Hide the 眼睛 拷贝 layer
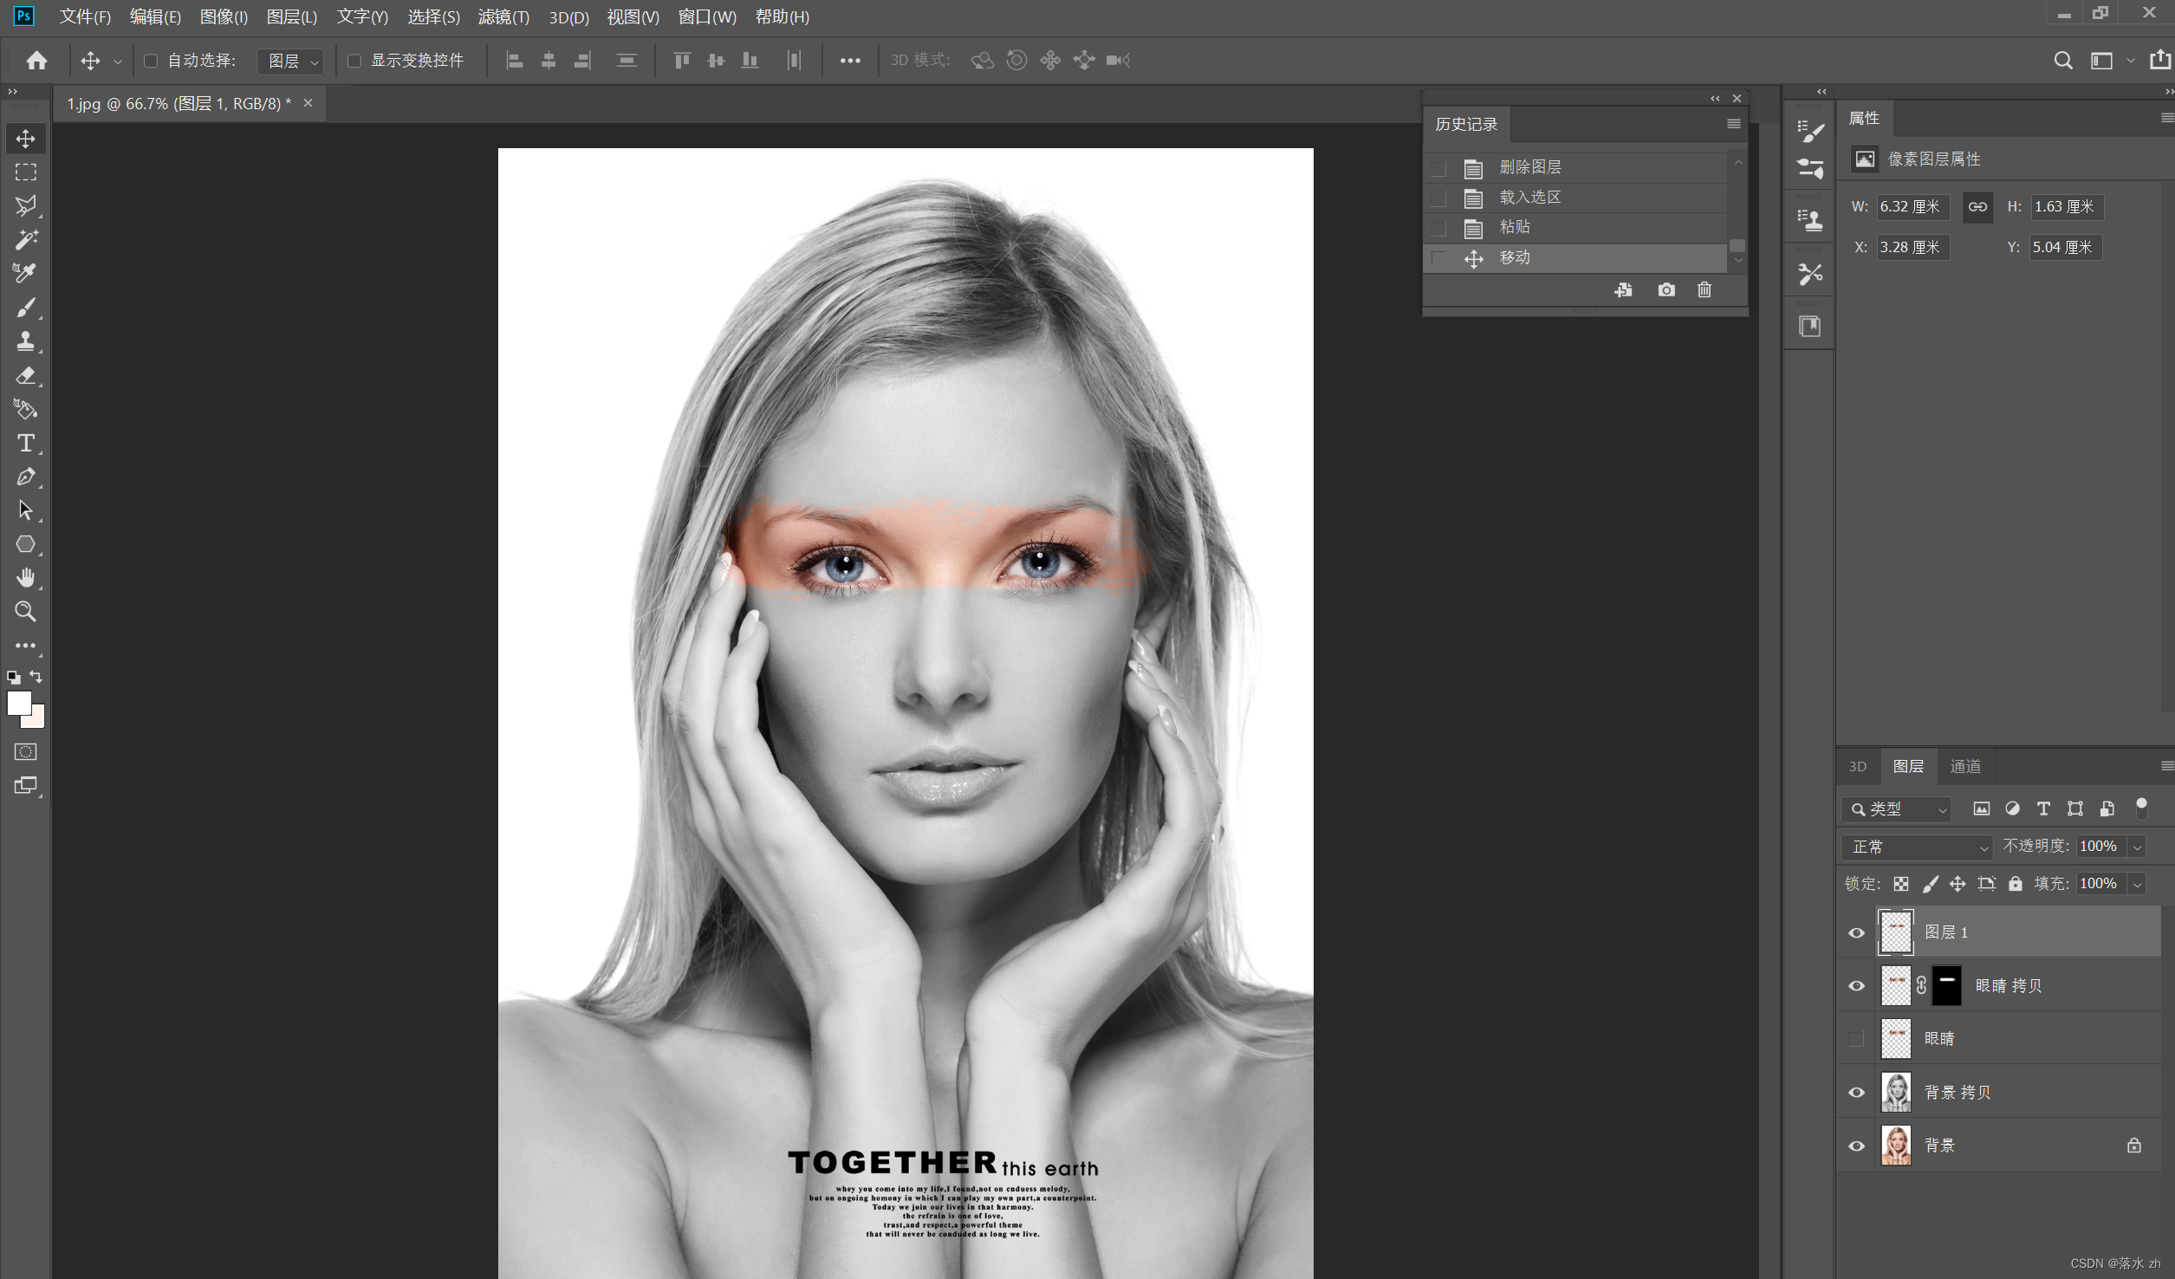The height and width of the screenshot is (1279, 2175). click(x=1856, y=986)
